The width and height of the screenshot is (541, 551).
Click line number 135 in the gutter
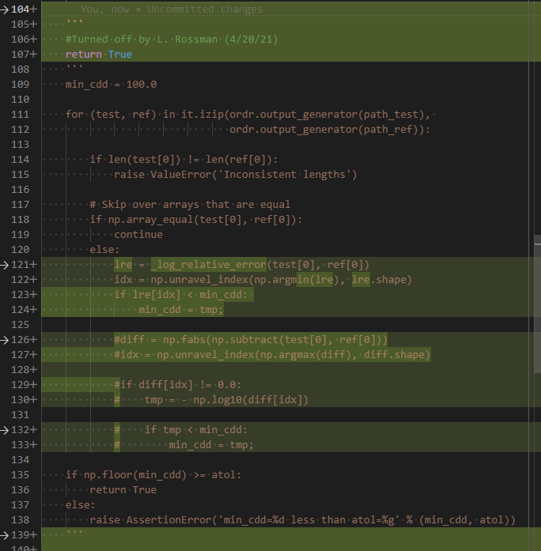pyautogui.click(x=20, y=475)
